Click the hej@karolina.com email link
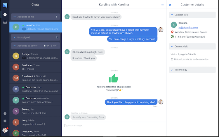This screenshot has width=219, height=137. pyautogui.click(x=188, y=28)
